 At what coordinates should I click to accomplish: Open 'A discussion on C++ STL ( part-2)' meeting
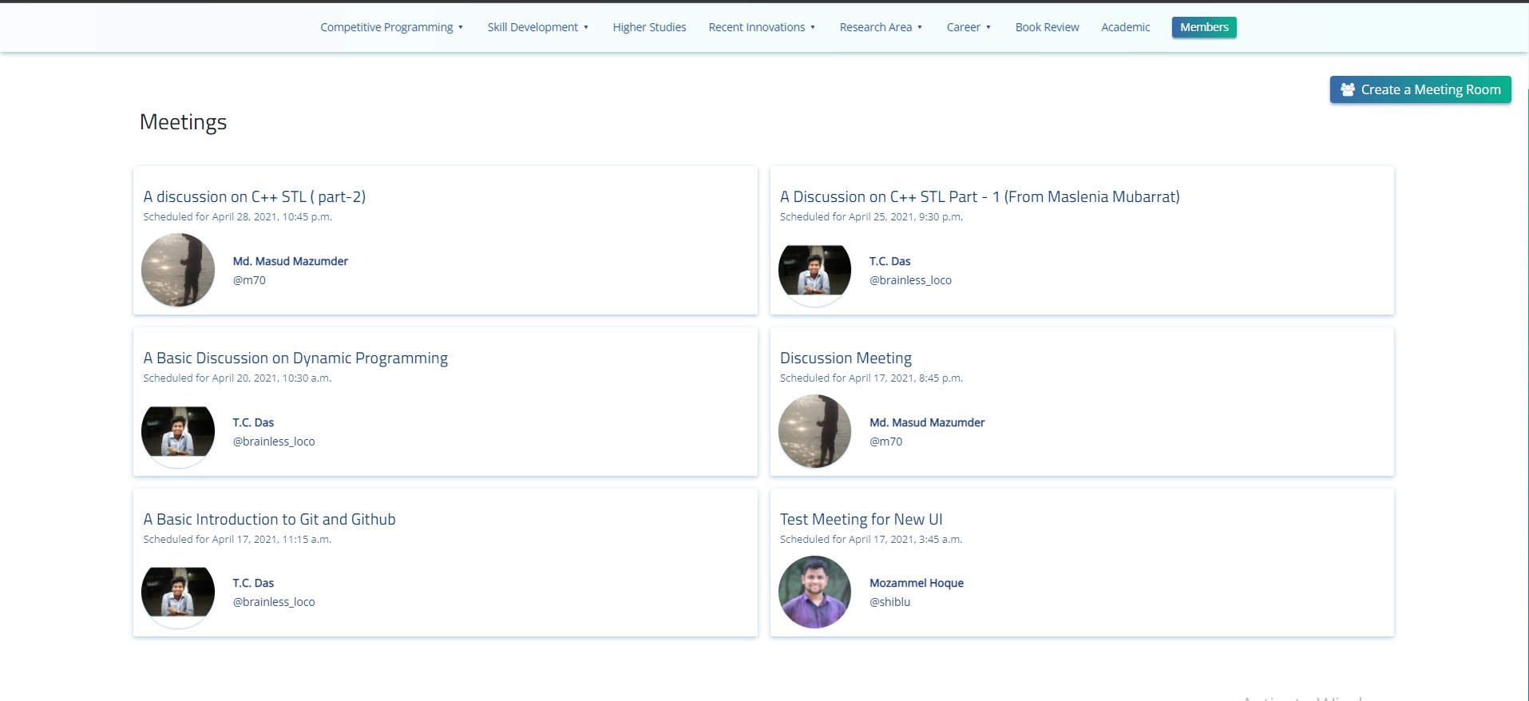point(254,196)
